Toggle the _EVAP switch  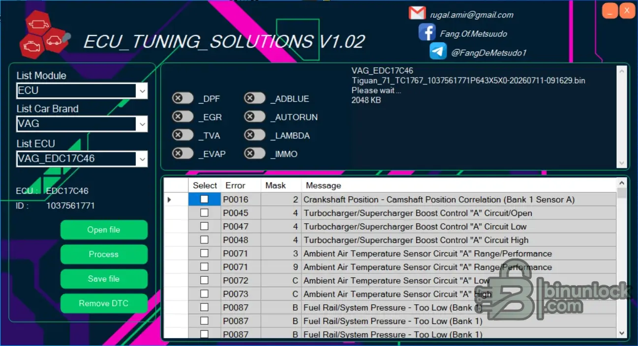pos(183,154)
